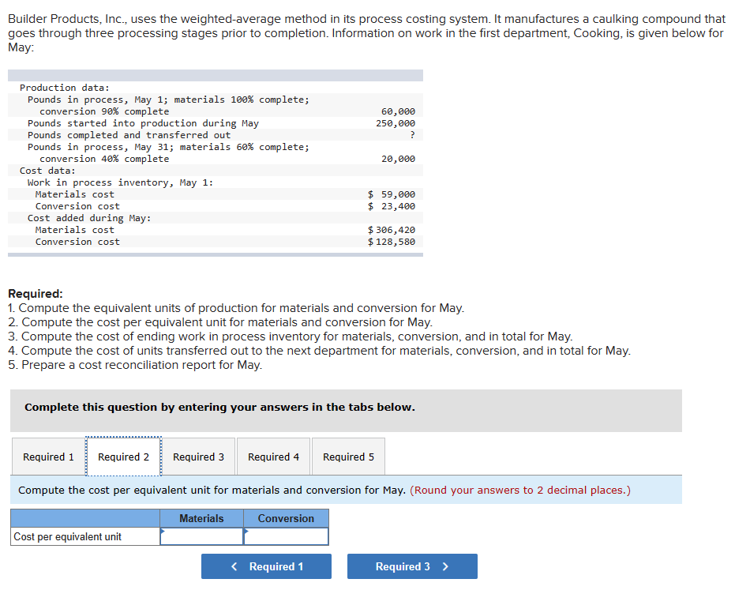Click the Materials cost per unit field

click(201, 536)
